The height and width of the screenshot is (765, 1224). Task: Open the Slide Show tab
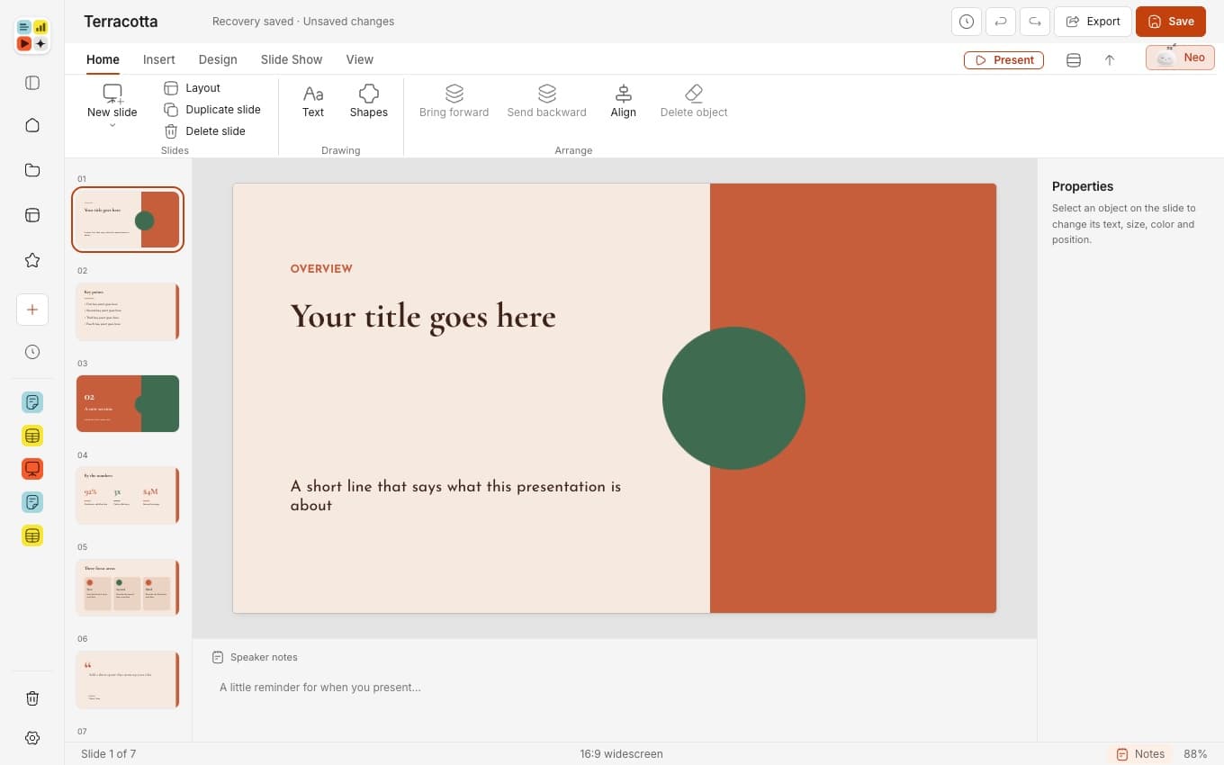click(x=292, y=59)
